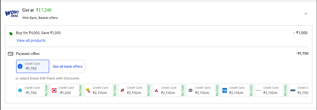
Task: Select the highlighted Credit Card -₹1,750 payment offer
Action: pyautogui.click(x=33, y=66)
